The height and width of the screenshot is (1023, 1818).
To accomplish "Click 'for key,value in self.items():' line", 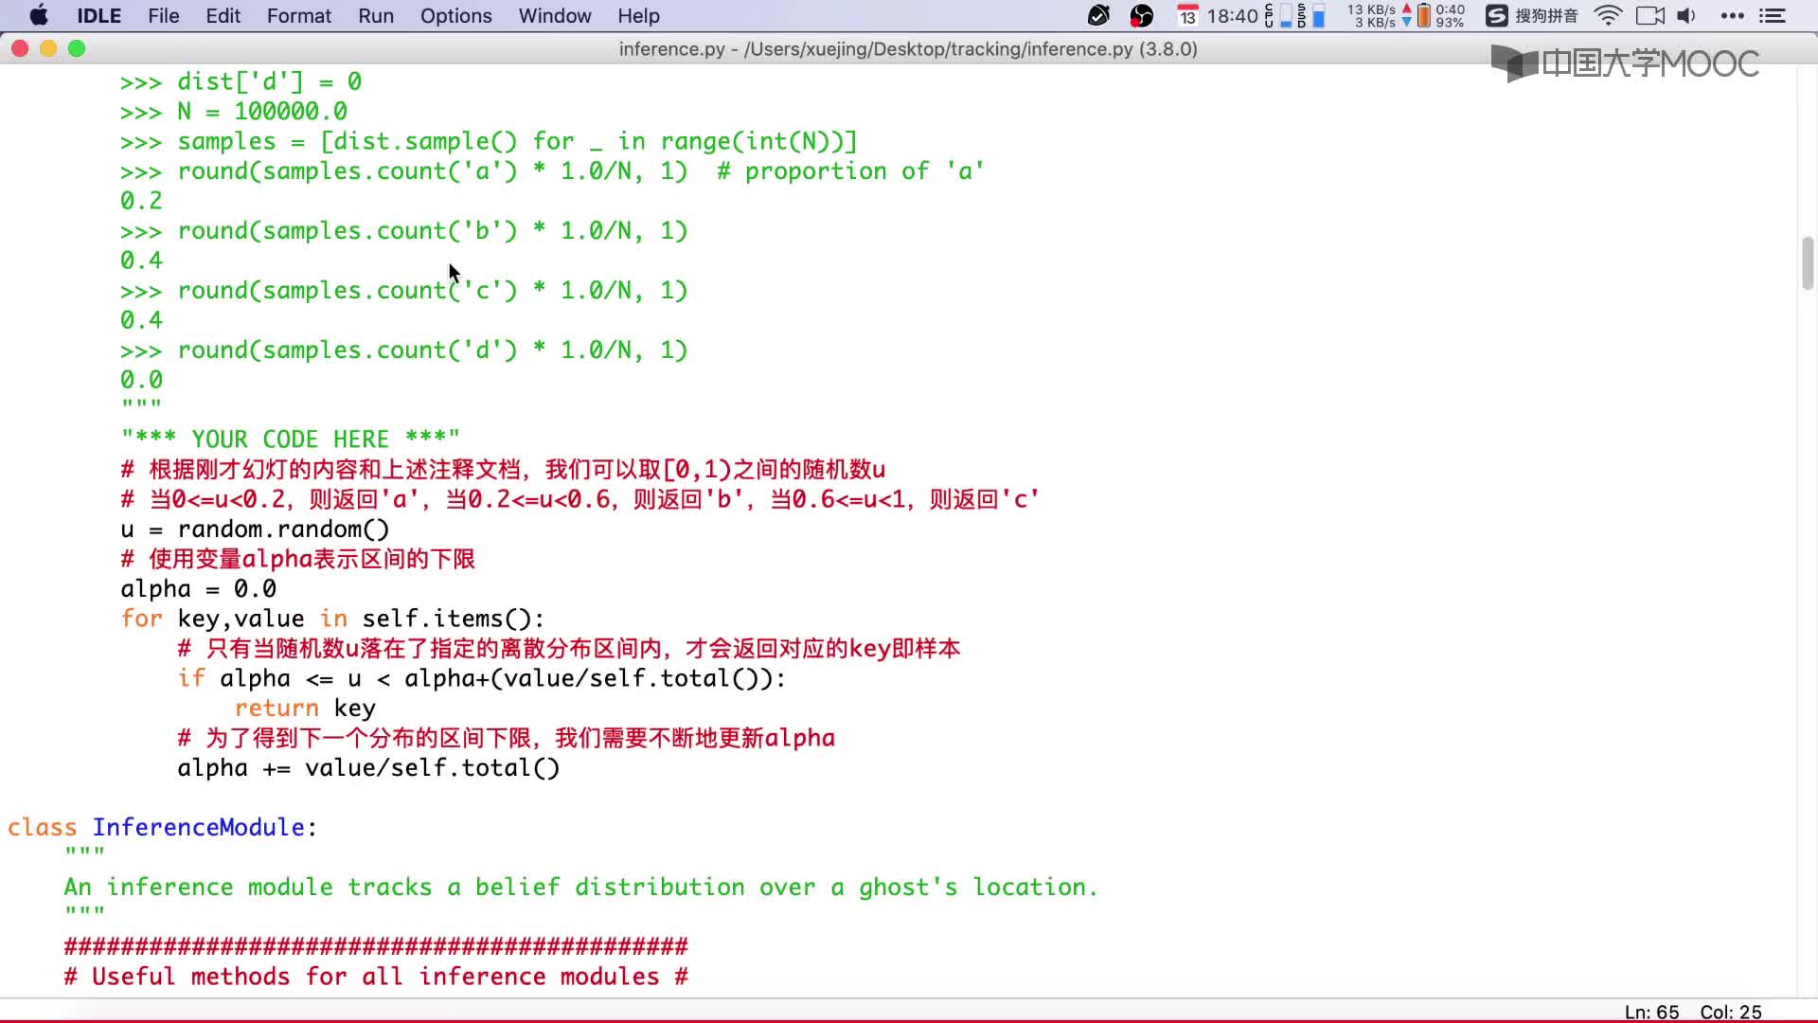I will (332, 619).
